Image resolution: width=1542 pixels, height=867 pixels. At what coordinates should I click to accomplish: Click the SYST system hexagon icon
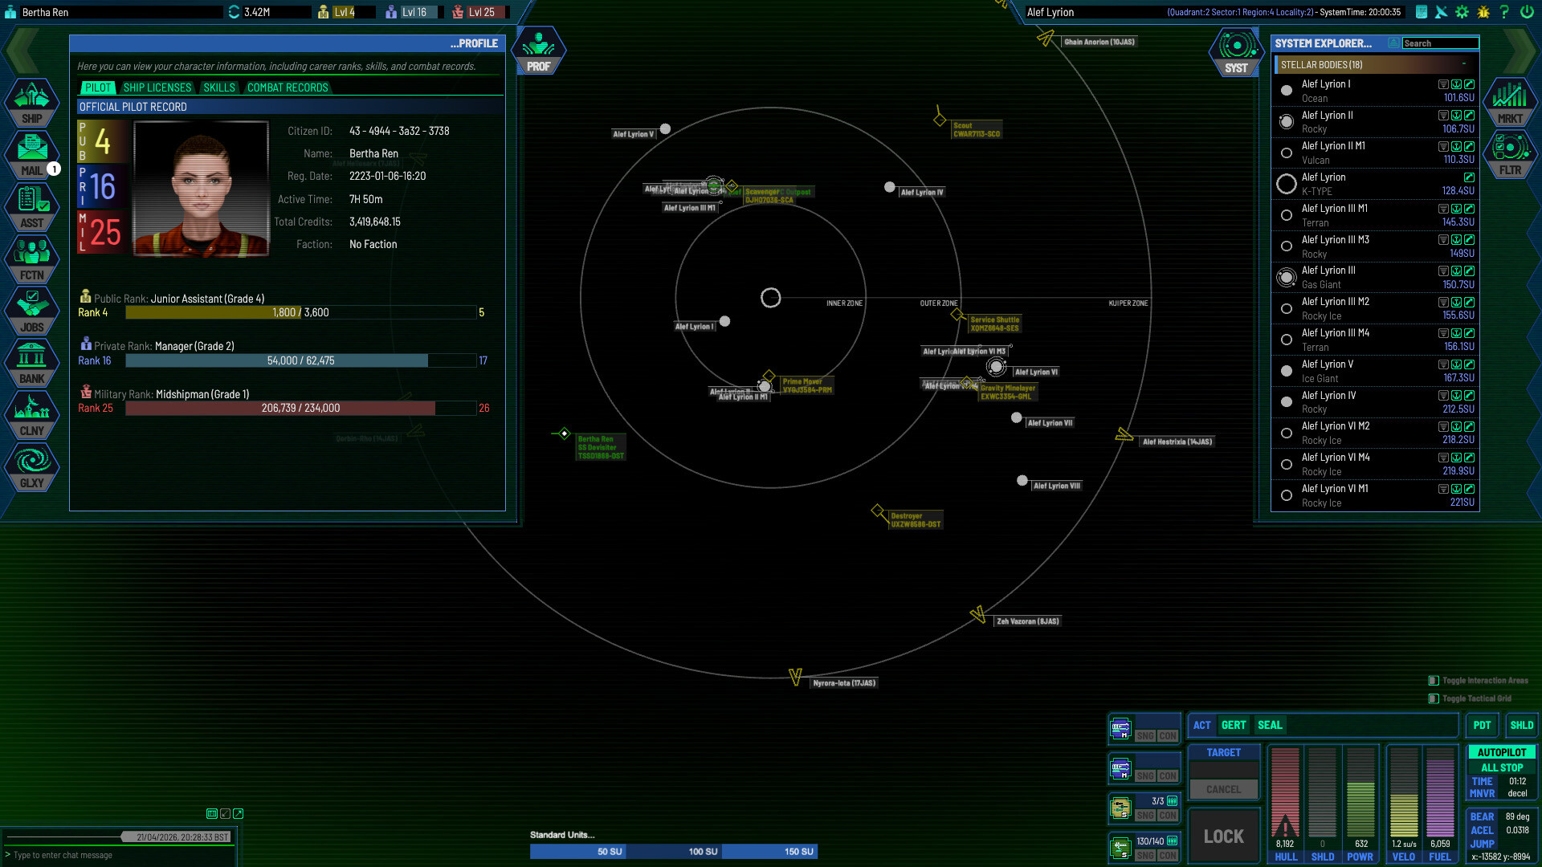[x=1236, y=52]
